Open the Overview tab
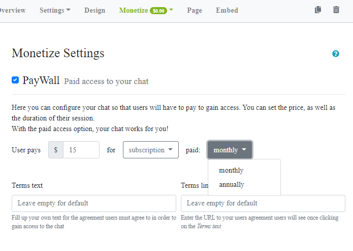The width and height of the screenshot is (353, 251). 12,10
